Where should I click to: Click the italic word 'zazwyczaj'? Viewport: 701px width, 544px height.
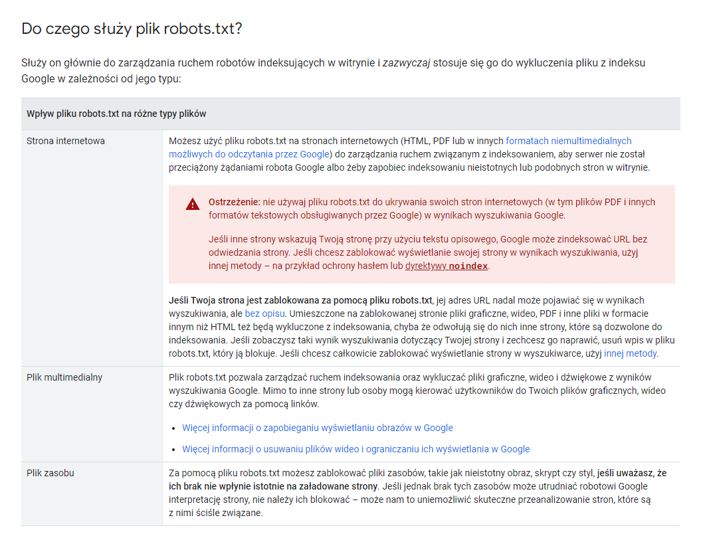(x=407, y=63)
